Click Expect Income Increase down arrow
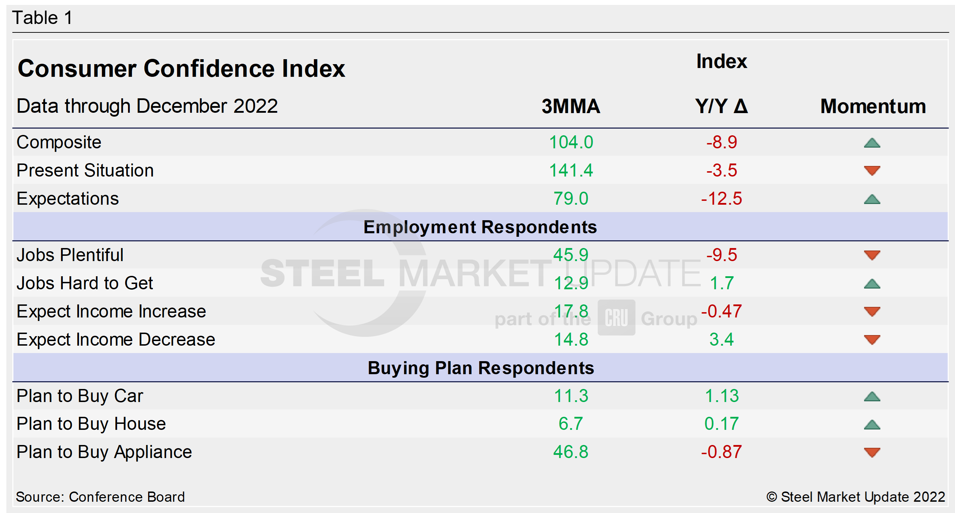The height and width of the screenshot is (513, 955). 871,311
